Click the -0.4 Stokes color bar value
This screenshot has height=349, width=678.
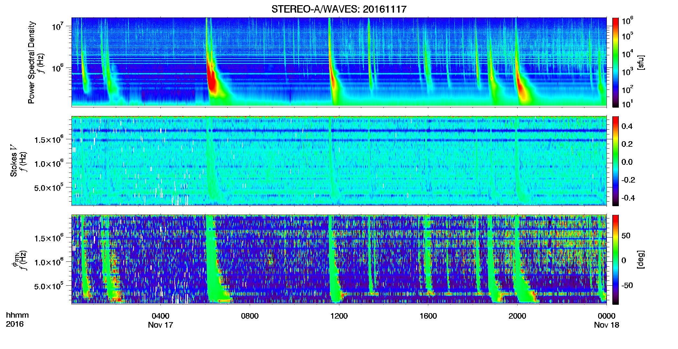(x=628, y=198)
